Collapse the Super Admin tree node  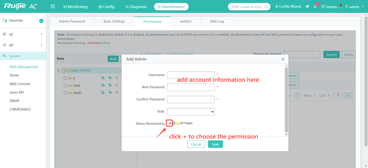coord(58,70)
